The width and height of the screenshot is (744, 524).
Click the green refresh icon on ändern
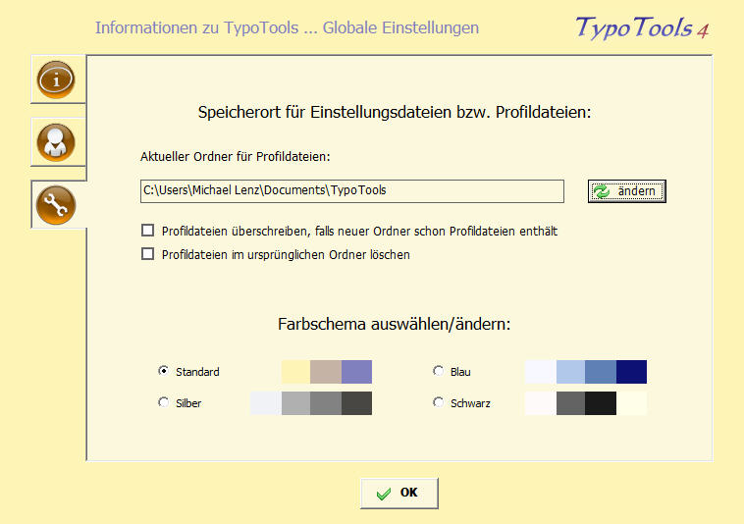(601, 191)
